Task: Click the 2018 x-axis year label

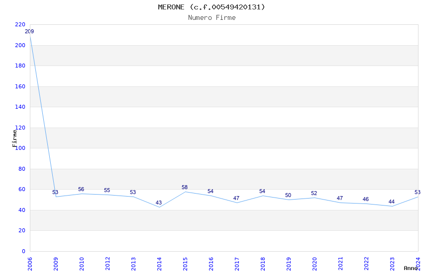Action: 263,262
